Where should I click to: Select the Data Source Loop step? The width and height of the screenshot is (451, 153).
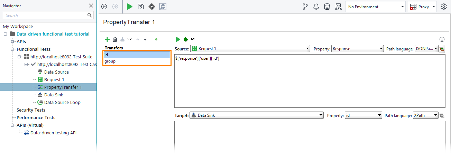click(x=62, y=103)
